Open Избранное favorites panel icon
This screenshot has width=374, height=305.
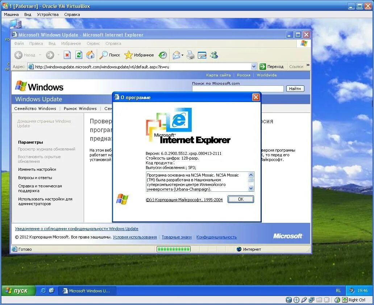click(128, 55)
